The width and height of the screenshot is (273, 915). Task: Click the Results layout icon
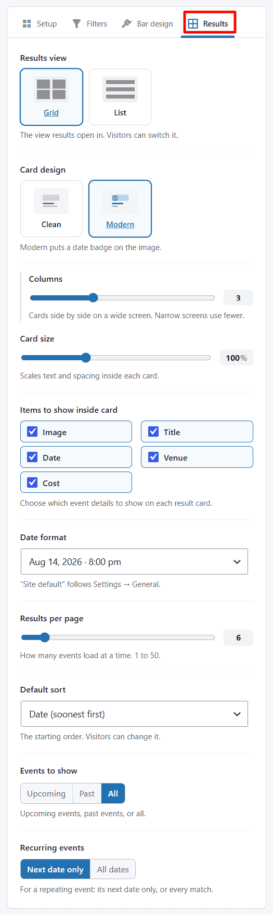point(193,23)
